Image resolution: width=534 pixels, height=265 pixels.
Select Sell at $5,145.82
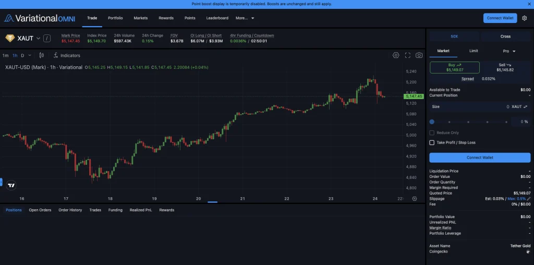tap(505, 67)
